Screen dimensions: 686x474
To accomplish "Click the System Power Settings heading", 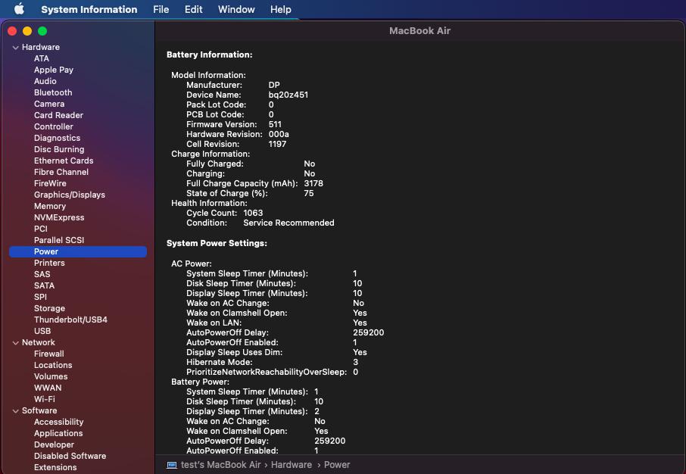I will pos(217,243).
